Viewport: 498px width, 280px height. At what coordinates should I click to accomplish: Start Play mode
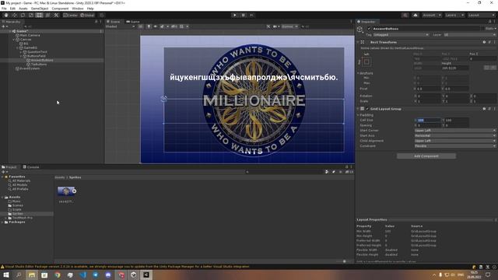coord(235,15)
